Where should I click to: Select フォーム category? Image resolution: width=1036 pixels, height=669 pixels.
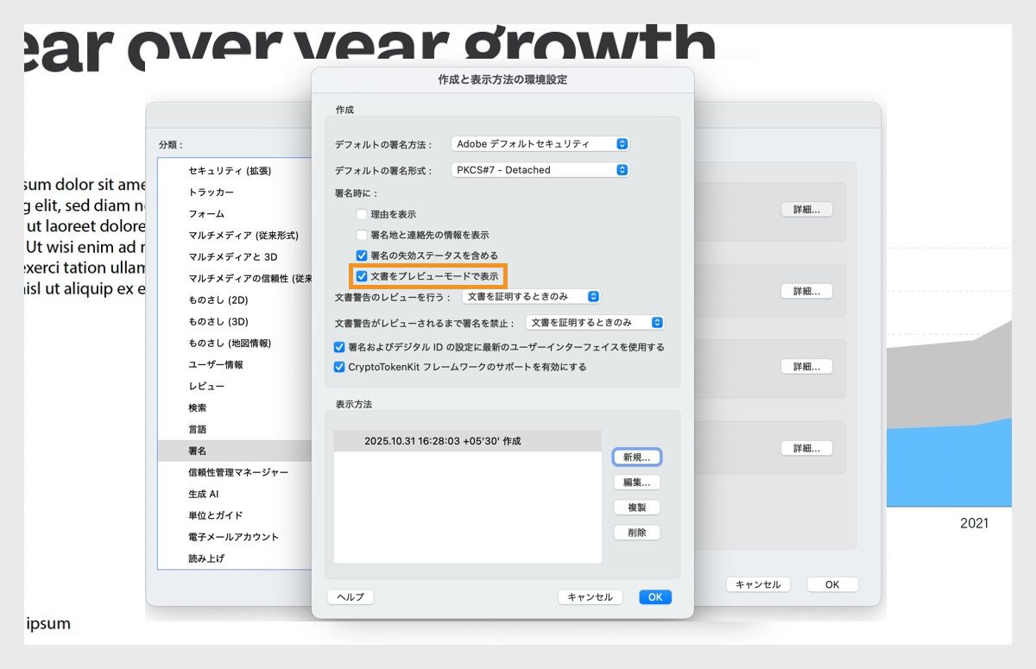click(x=235, y=213)
